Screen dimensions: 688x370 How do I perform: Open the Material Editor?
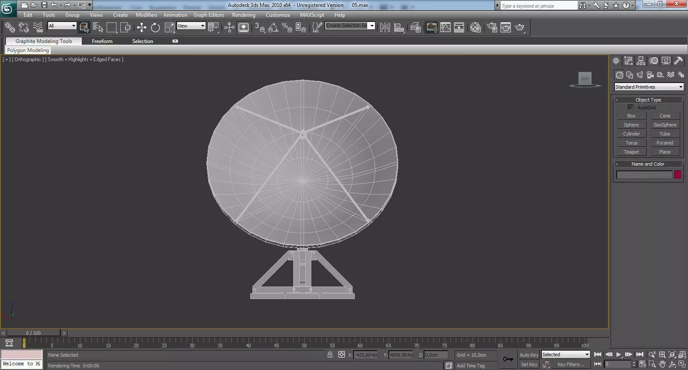[475, 28]
